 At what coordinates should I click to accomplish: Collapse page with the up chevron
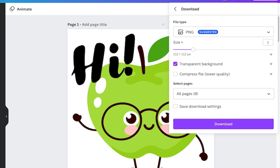(x=163, y=25)
